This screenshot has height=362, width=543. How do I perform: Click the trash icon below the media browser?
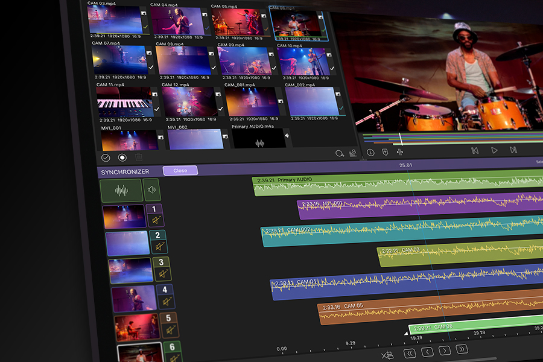pyautogui.click(x=139, y=157)
